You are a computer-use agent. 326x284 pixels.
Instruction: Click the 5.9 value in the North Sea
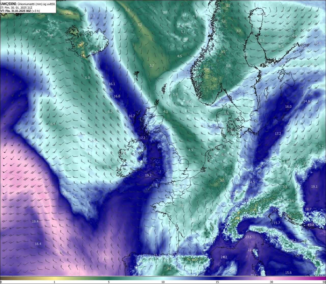pos(175,94)
